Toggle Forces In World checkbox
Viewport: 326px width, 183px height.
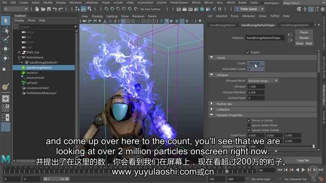coord(249,120)
